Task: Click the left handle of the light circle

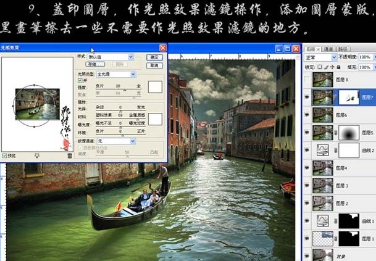Action: tap(14, 106)
